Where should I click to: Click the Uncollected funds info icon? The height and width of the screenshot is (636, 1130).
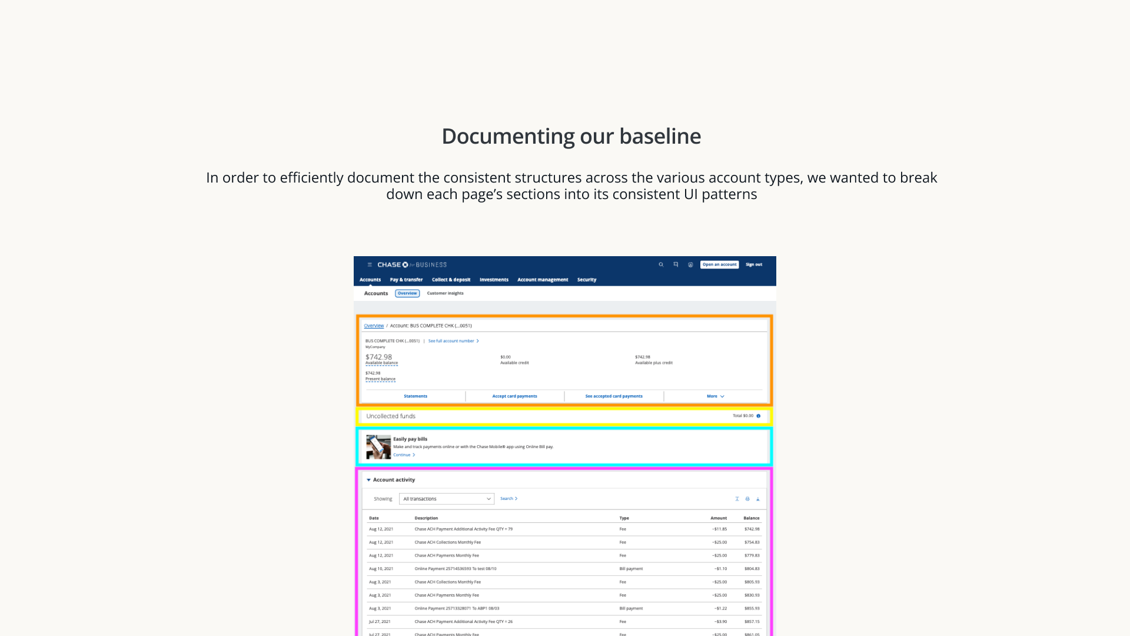(758, 416)
